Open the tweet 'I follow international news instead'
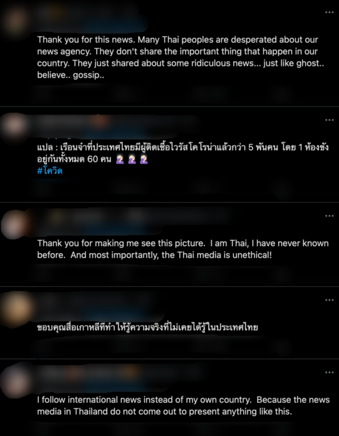Image resolution: width=339 pixels, height=436 pixels. tap(184, 405)
